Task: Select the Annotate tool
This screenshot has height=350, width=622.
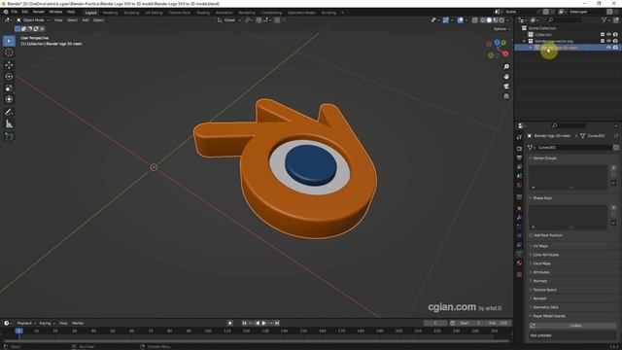Action: (x=9, y=113)
